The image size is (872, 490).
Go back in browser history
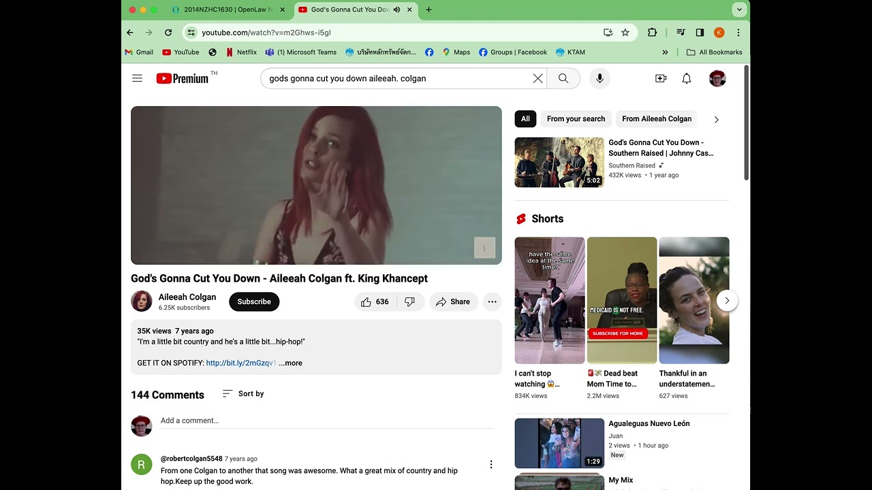click(130, 32)
